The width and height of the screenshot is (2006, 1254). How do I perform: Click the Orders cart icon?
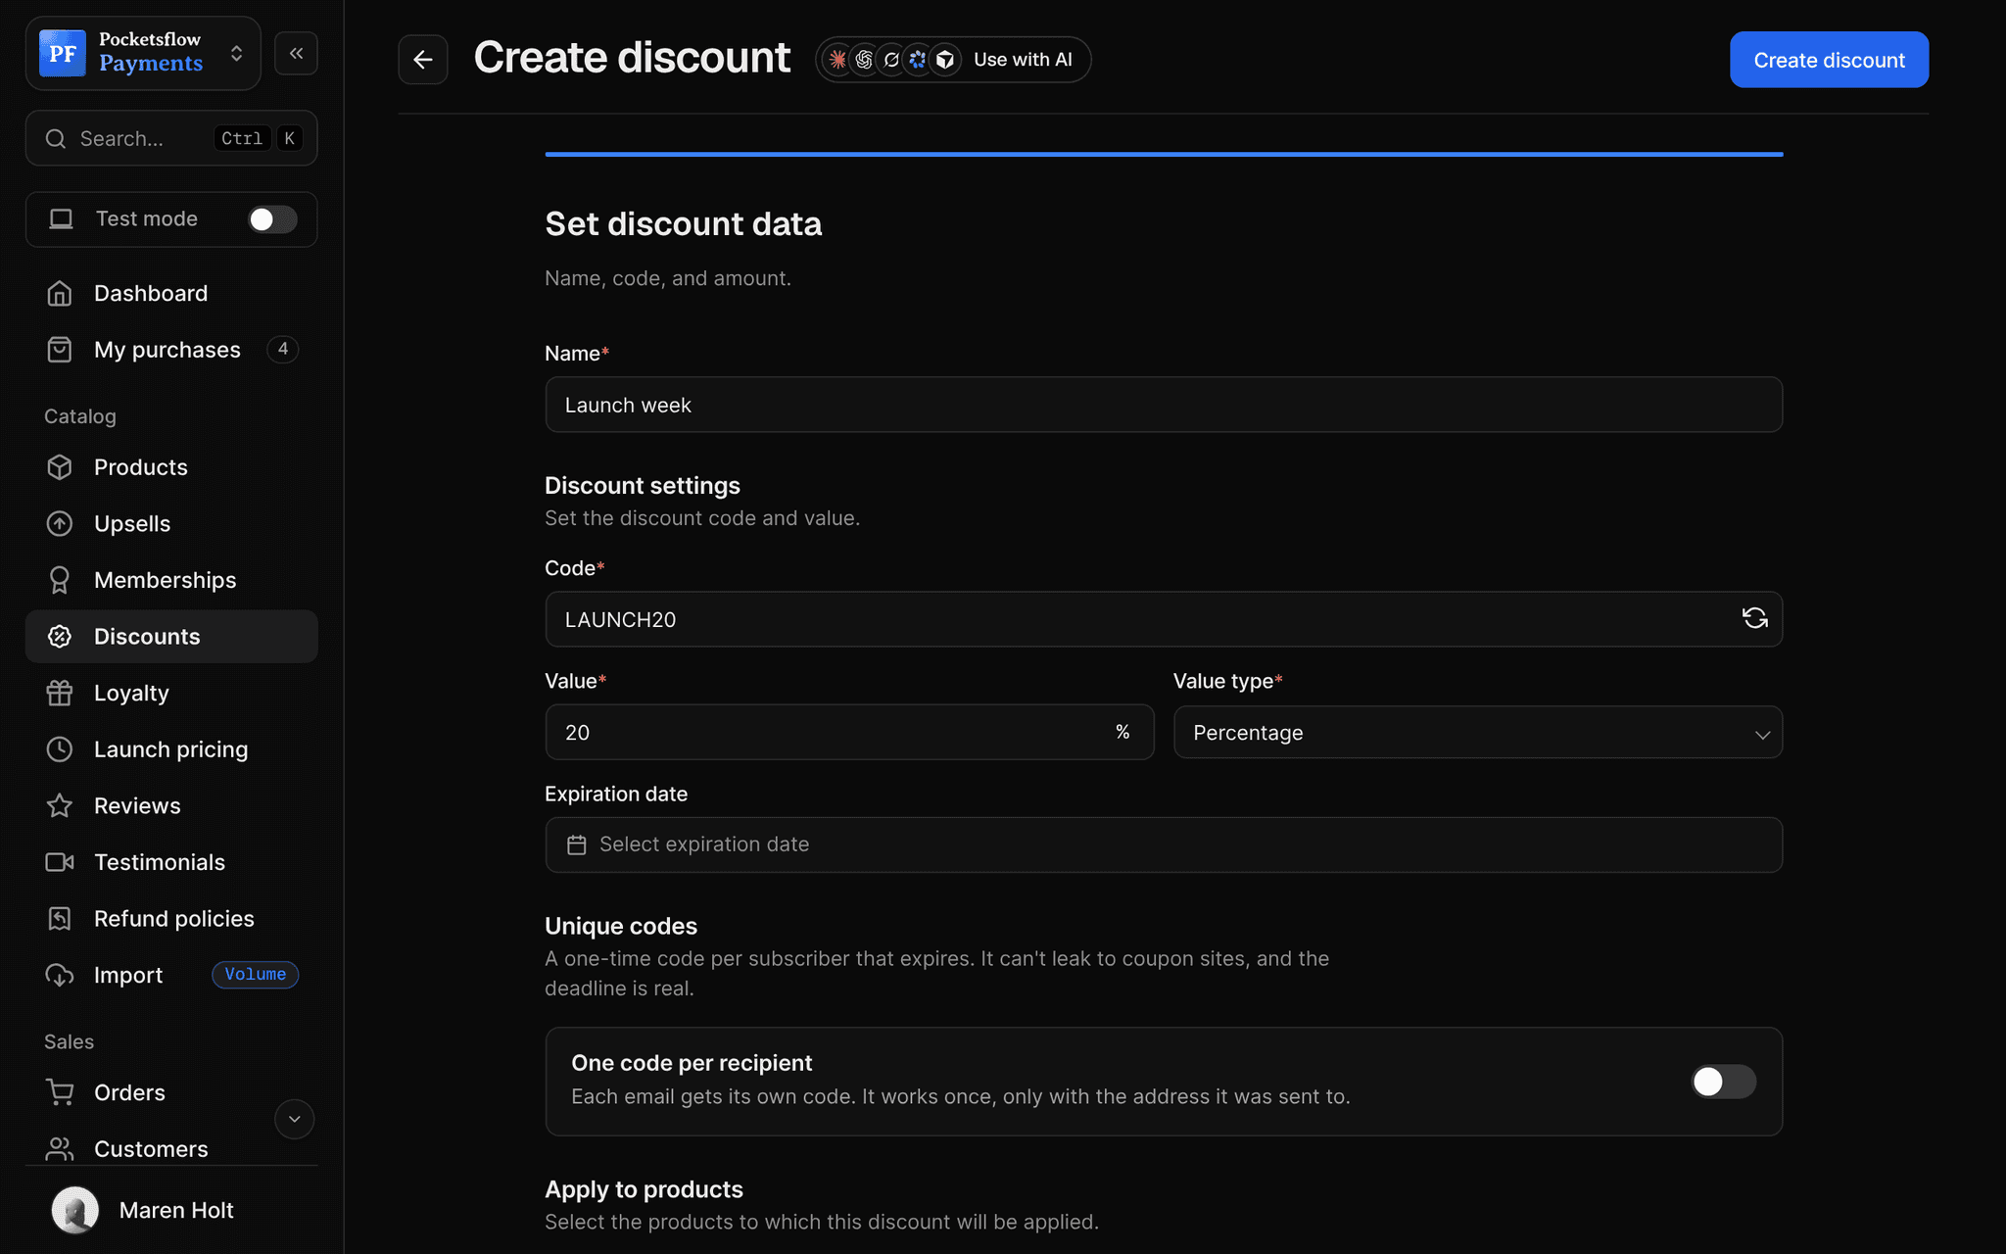click(x=60, y=1092)
